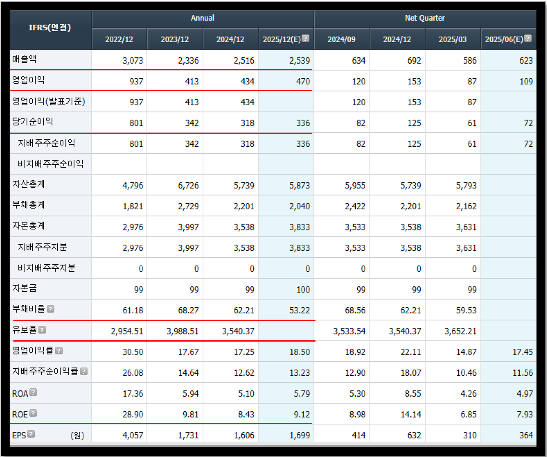Click 영업이익 estimate value 470
The width and height of the screenshot is (547, 457).
303,81
